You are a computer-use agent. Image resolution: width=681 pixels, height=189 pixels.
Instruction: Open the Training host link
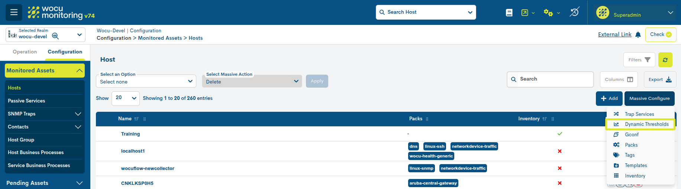(130, 134)
